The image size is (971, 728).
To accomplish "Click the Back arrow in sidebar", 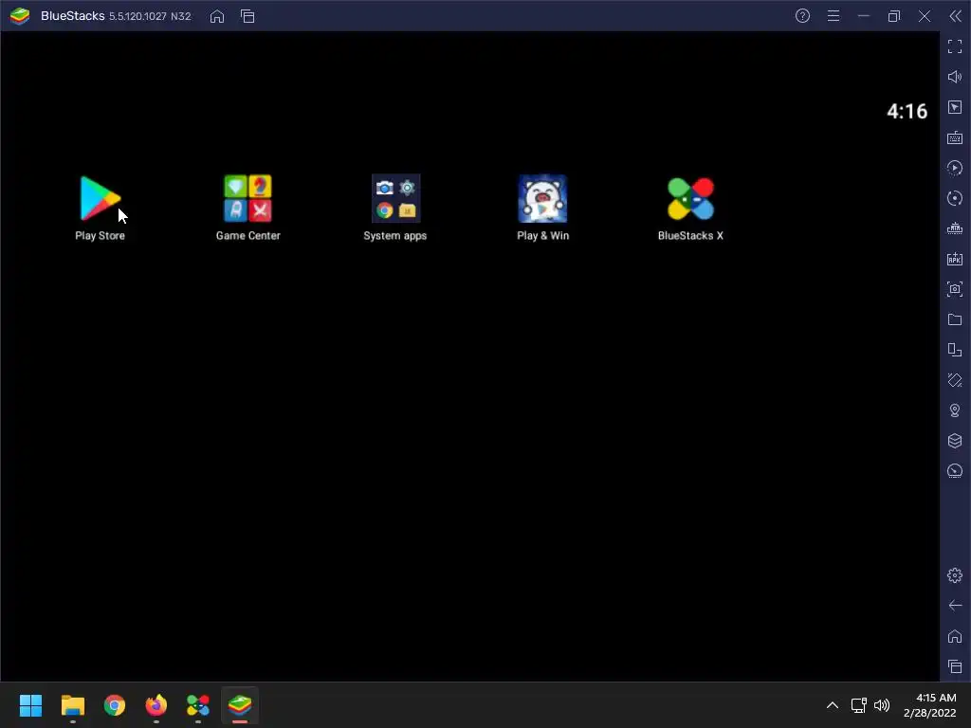I will pos(955,606).
